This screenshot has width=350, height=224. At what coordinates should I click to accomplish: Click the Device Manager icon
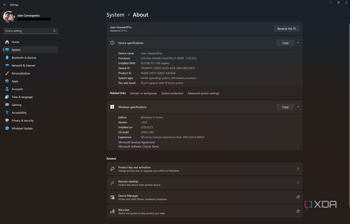coord(112,197)
